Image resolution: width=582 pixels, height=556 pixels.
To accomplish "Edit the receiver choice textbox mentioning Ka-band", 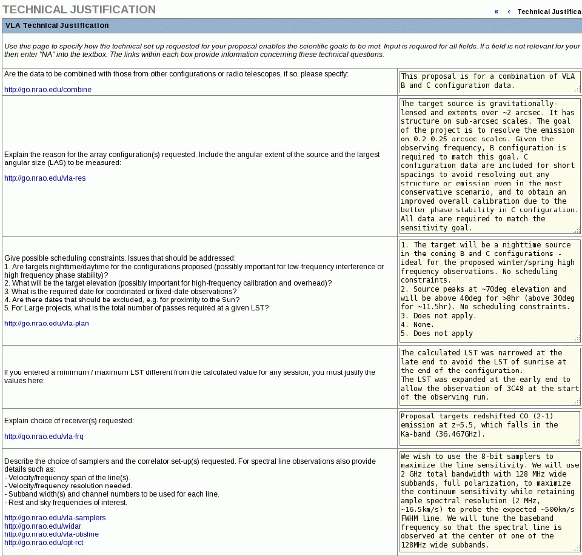I will [x=486, y=425].
